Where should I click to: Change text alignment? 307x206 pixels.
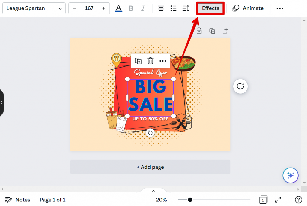coord(161,8)
